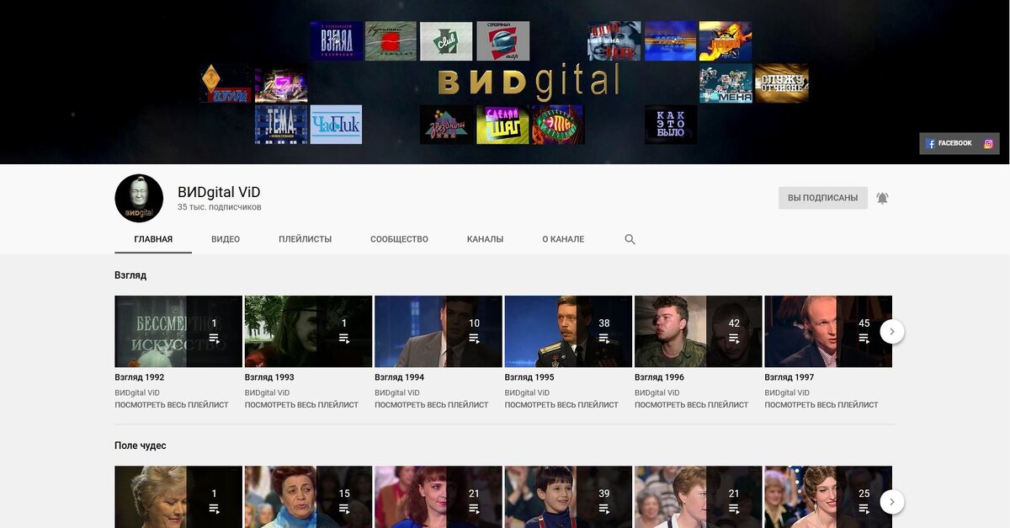Screen dimensions: 1010x528
Task: Click the ВИDgital ViD channel name heading
Action: (219, 192)
